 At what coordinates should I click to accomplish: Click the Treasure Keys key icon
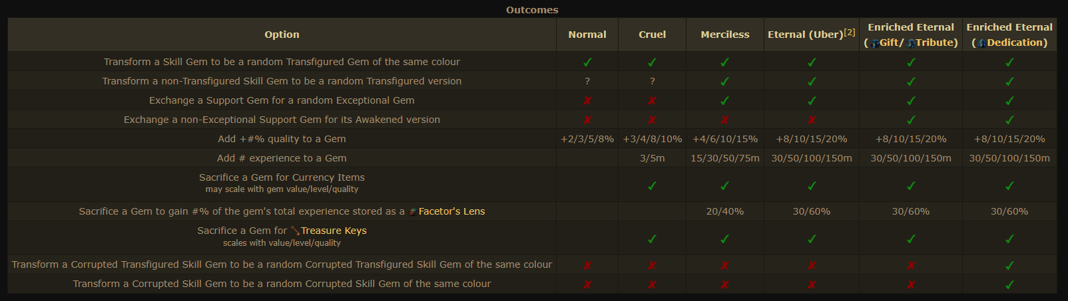point(295,231)
